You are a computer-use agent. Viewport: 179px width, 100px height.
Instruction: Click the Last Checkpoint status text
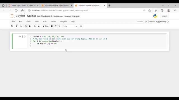[50, 16]
